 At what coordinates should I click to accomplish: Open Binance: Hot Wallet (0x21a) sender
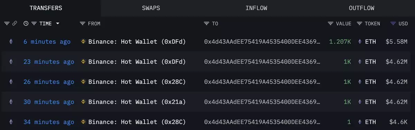coord(137,102)
